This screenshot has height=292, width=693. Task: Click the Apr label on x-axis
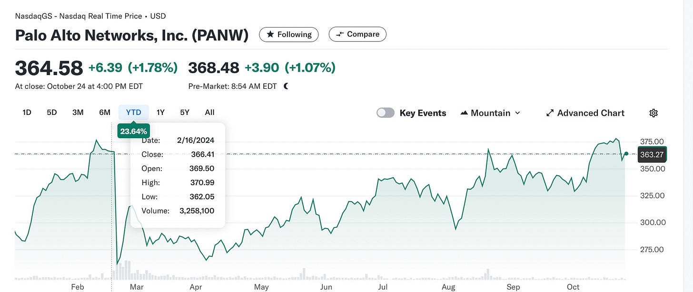pos(196,287)
